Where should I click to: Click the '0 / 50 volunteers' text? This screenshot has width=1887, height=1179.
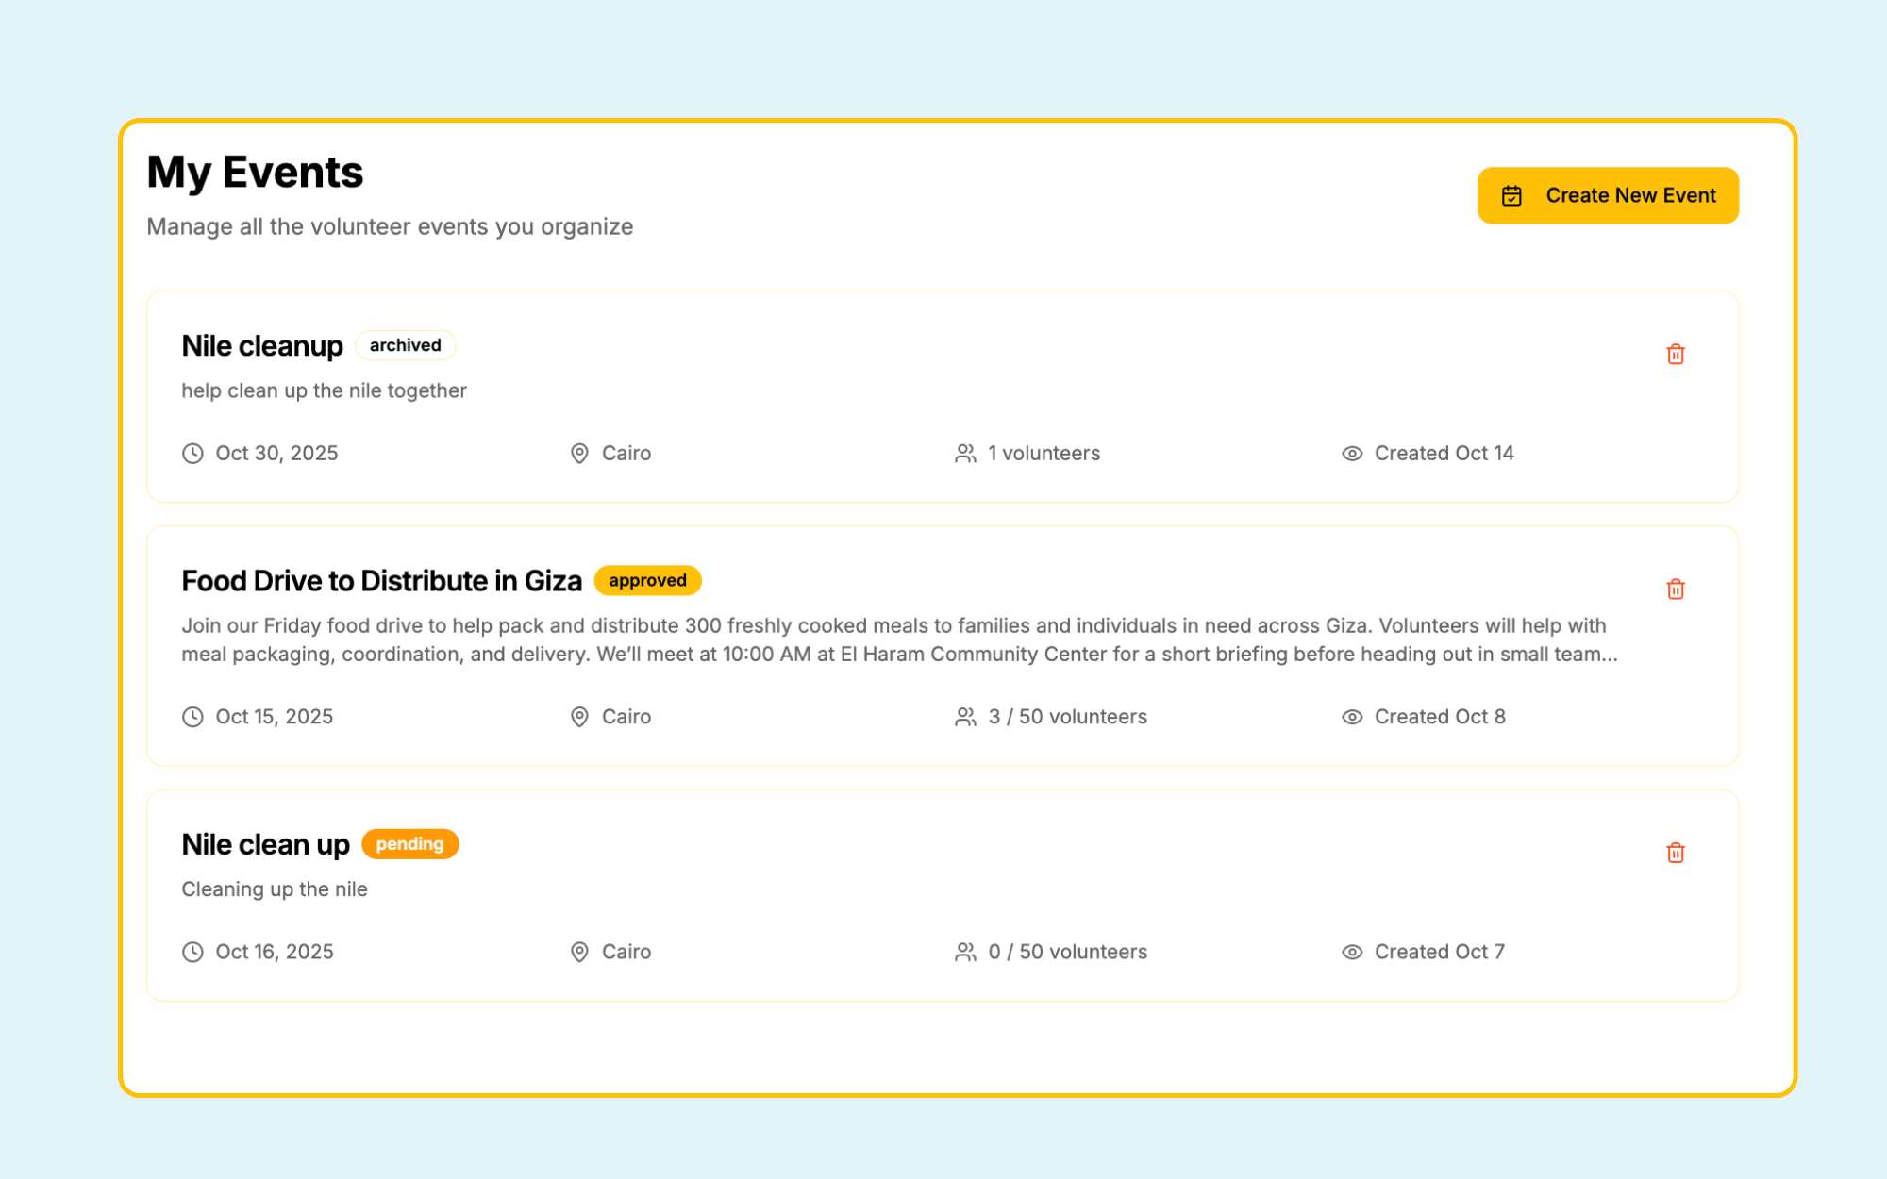click(x=1067, y=952)
